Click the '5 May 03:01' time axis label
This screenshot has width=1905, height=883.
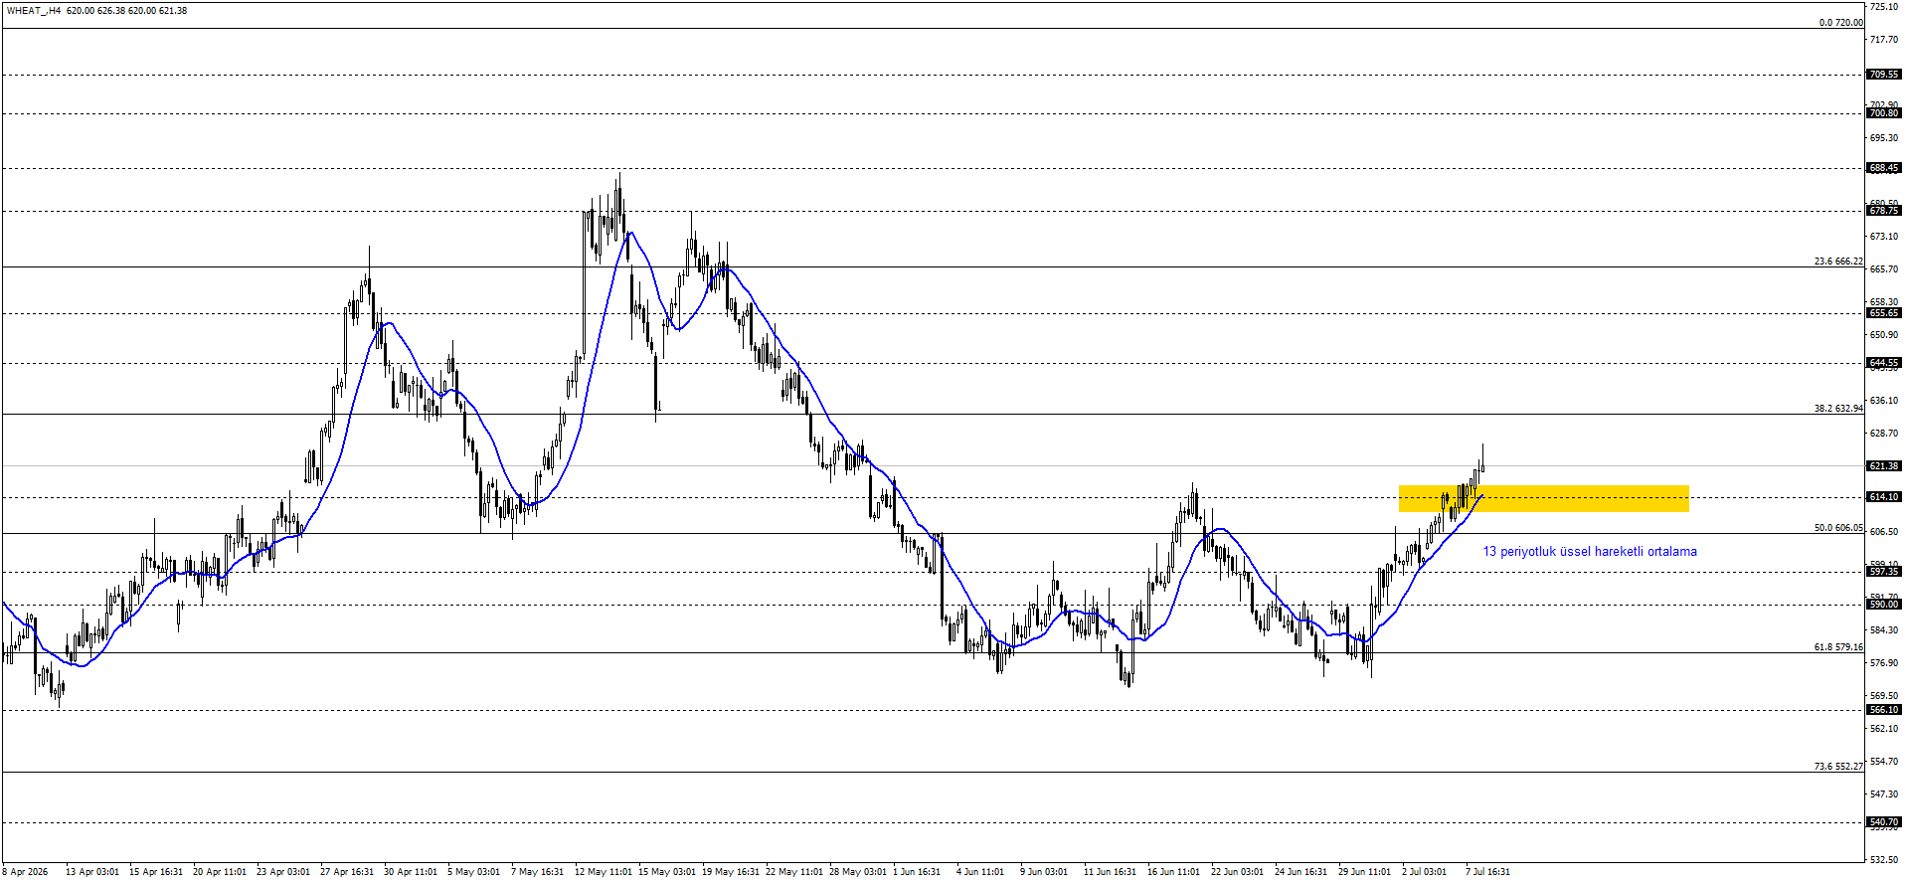point(473,872)
